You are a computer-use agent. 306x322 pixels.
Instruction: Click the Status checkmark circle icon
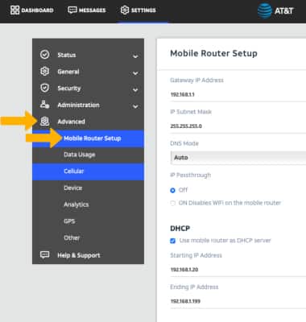pos(44,55)
